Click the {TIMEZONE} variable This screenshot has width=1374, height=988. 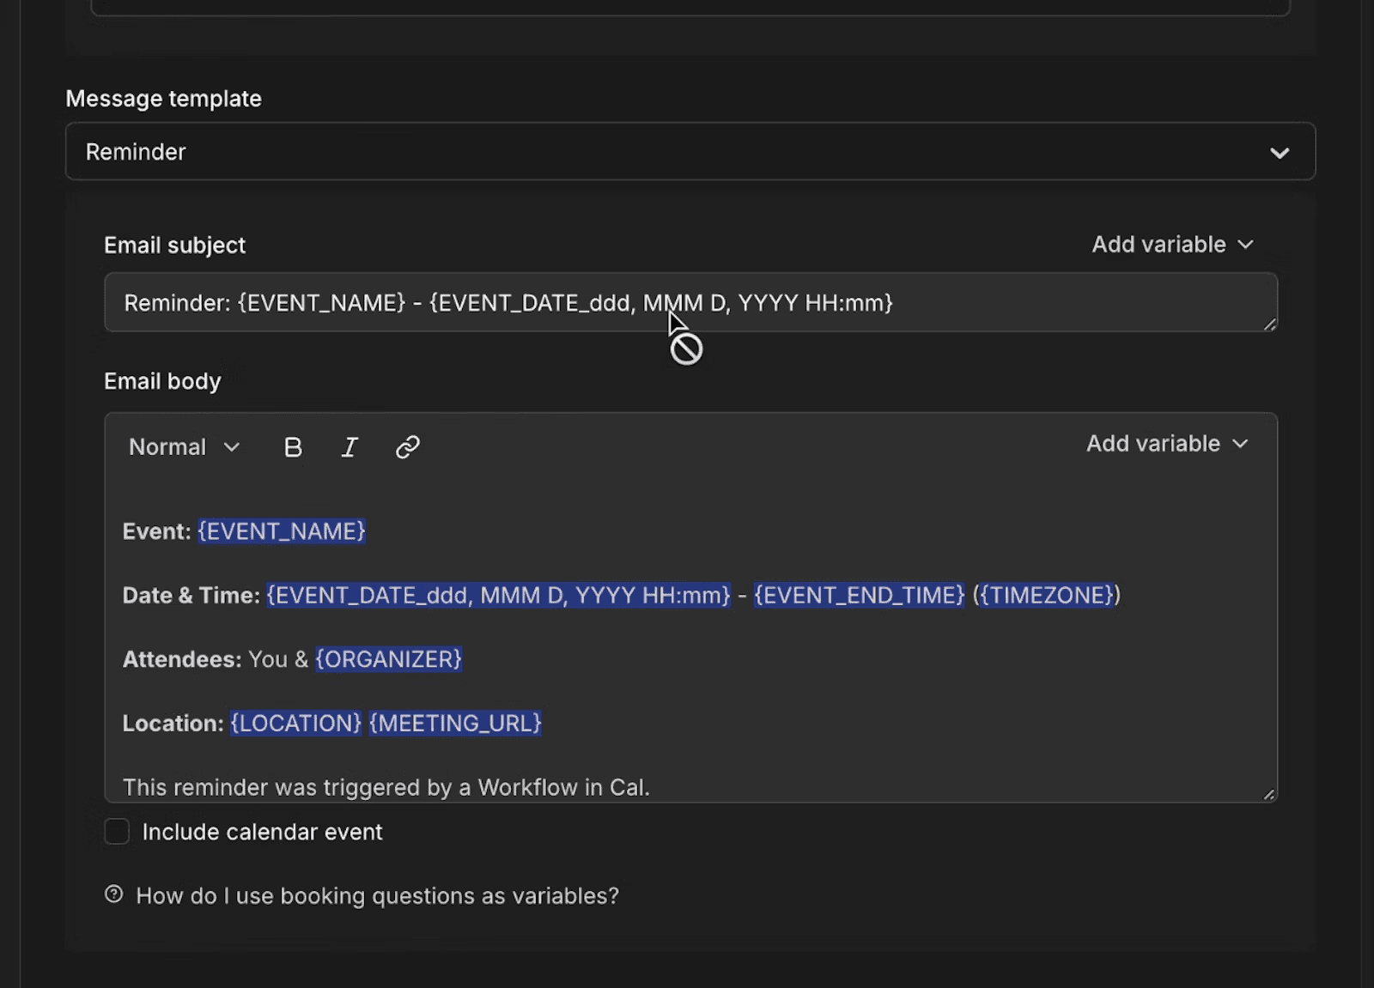pyautogui.click(x=1046, y=596)
